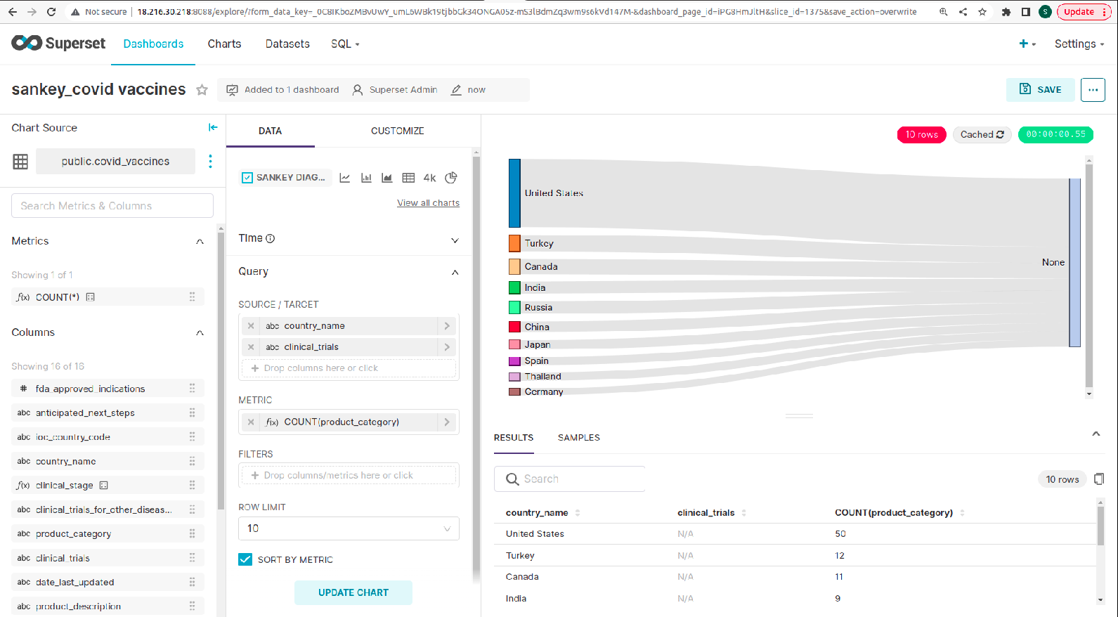Image resolution: width=1118 pixels, height=617 pixels.
Task: Open the Settings dropdown
Action: (1079, 44)
